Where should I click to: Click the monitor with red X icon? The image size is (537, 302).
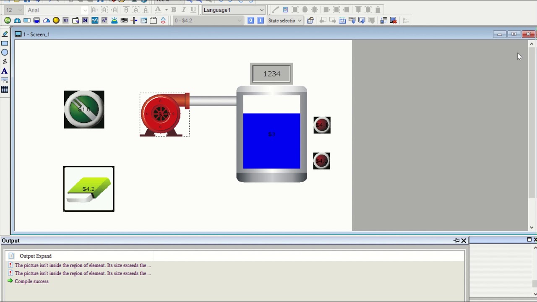click(x=394, y=20)
